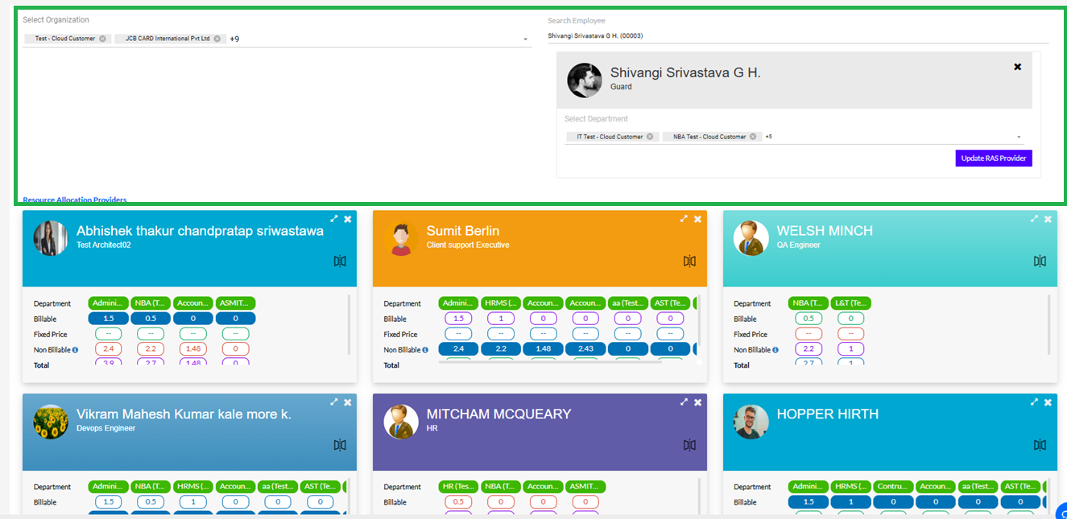This screenshot has width=1067, height=519.
Task: Select L&T department tag on WELSH MINCH card
Action: click(x=850, y=303)
